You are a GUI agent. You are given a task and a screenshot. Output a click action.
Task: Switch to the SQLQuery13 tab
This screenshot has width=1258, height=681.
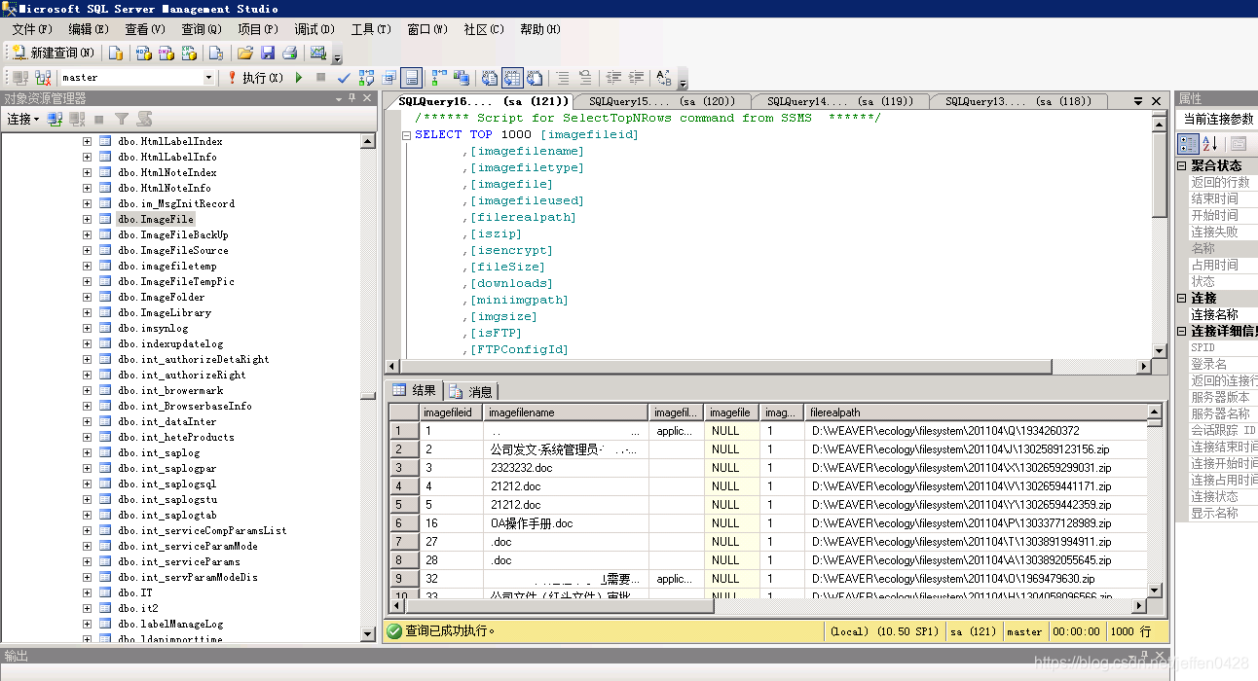[1017, 101]
